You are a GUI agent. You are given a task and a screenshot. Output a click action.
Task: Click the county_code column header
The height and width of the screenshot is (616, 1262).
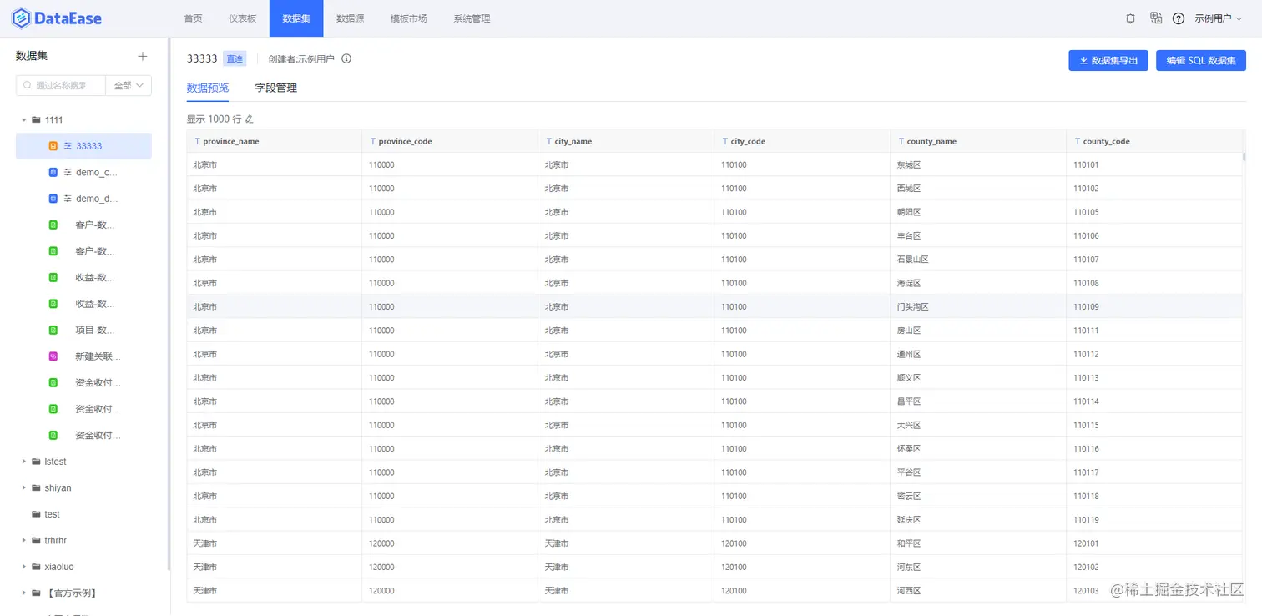point(1154,141)
